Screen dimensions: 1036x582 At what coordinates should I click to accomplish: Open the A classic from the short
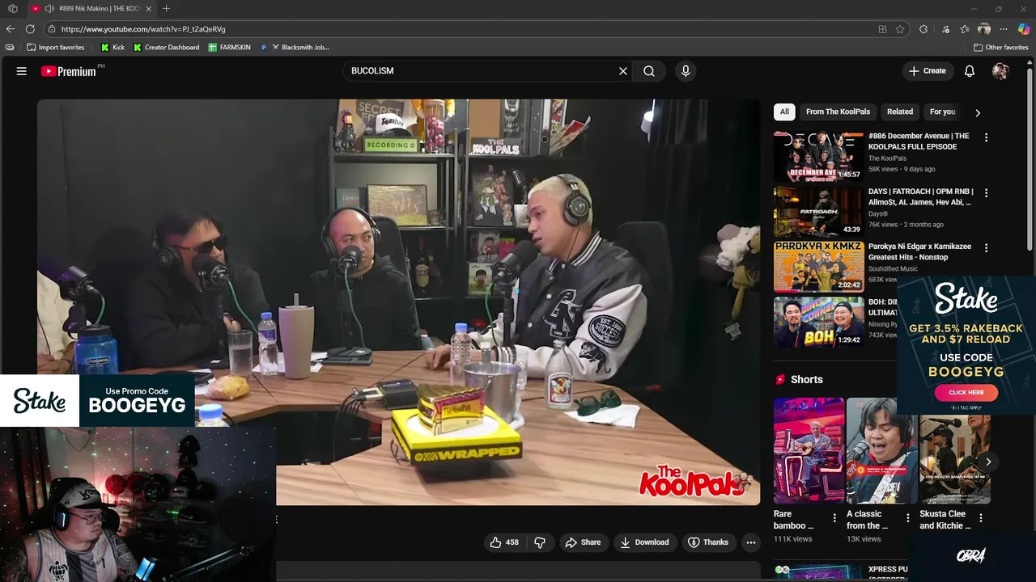point(881,451)
